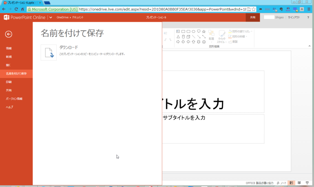314x187 pixels.
Task: Insert a text box shape
Action: click(178, 31)
